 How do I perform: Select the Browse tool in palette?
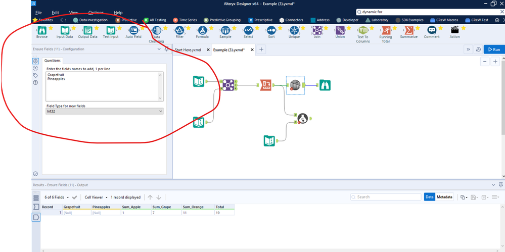(x=42, y=31)
